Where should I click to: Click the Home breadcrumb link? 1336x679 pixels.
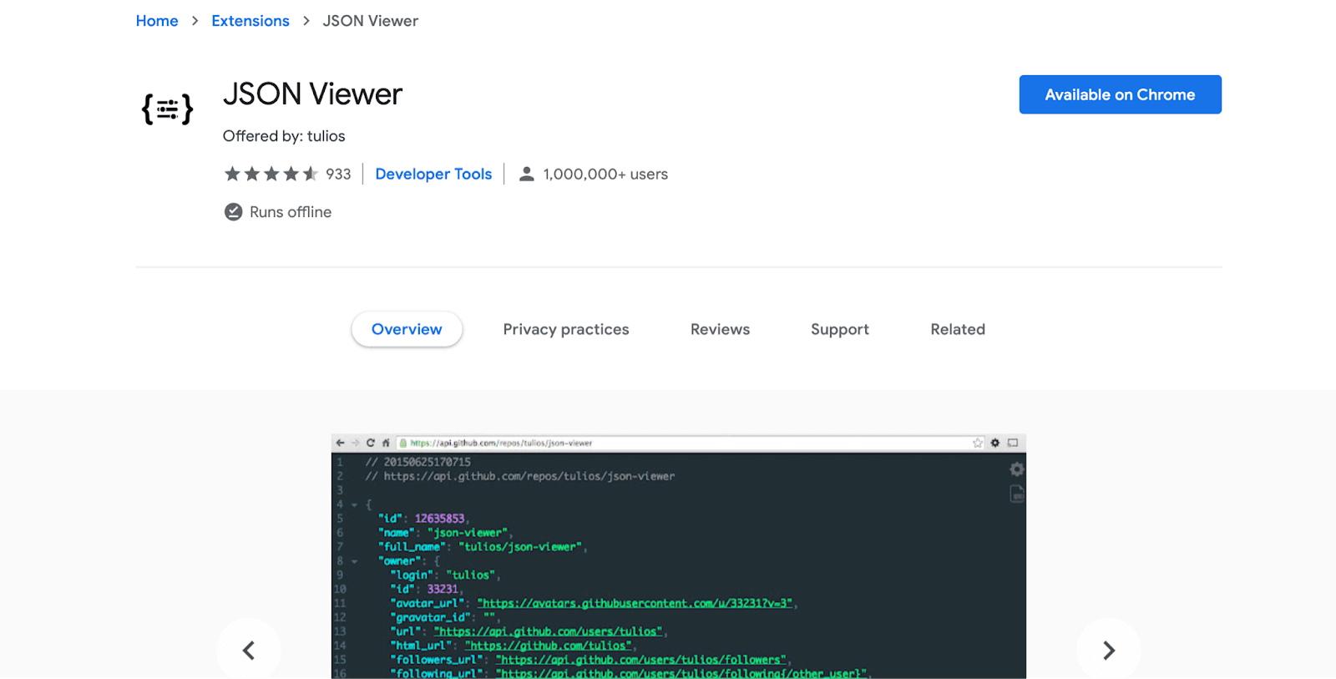coord(157,21)
